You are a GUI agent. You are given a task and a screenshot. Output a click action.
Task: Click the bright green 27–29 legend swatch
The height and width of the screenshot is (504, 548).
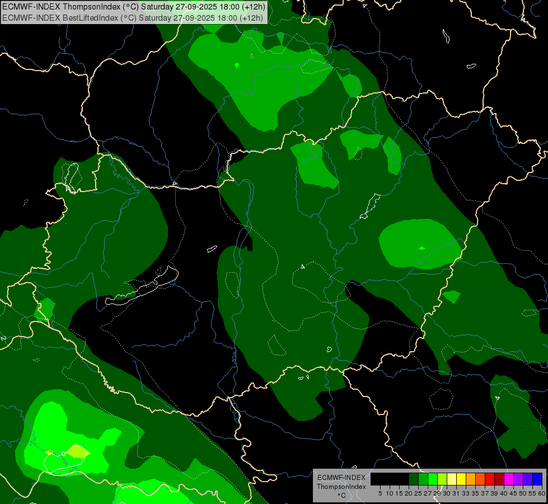tap(433, 479)
